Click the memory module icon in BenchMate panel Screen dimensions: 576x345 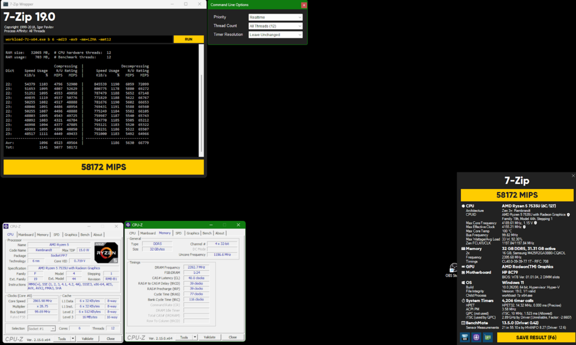466,337
